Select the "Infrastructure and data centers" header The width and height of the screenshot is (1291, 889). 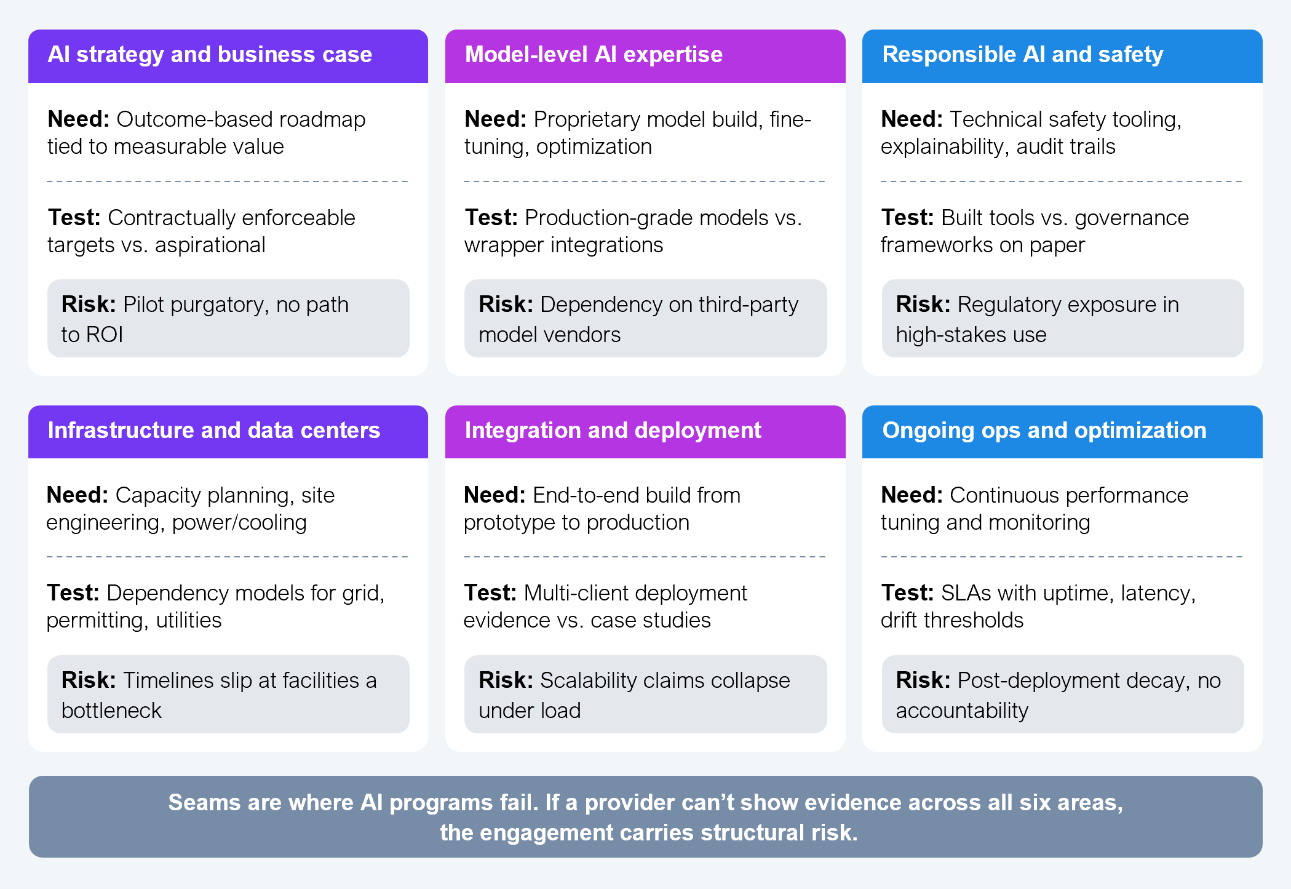(x=228, y=431)
